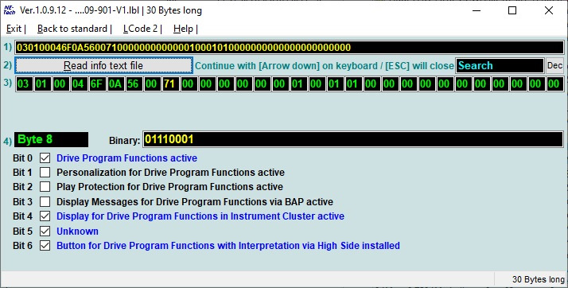Minimize the coding window
This screenshot has width=568, height=288.
pyautogui.click(x=477, y=10)
